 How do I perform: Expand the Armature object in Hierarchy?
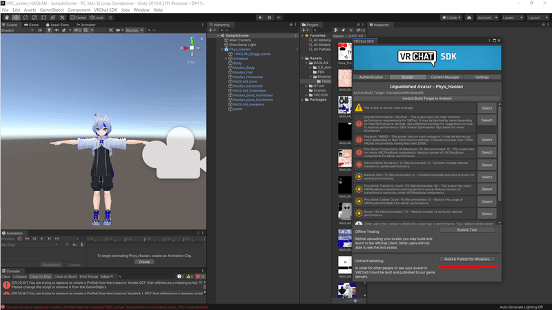tap(226, 59)
